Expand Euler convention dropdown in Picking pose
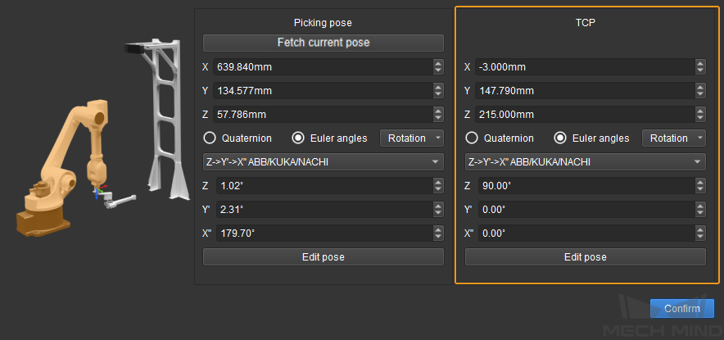 click(323, 162)
